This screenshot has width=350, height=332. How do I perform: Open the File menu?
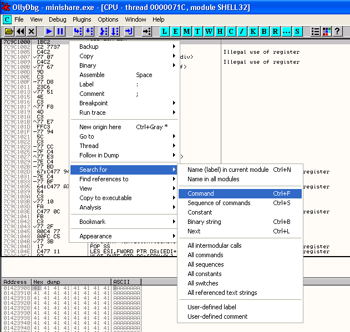tap(19, 19)
